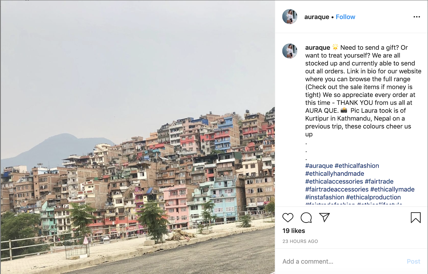Open the #ethicallyhandmade hashtag

tap(335, 174)
